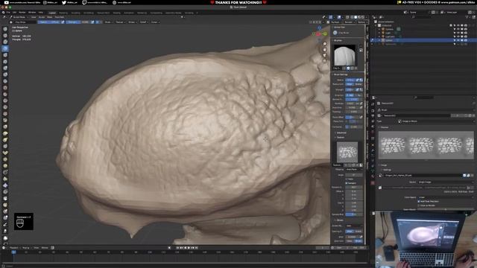The height and width of the screenshot is (268, 477).
Task: Open image Source dropdown Single Image
Action: pos(446,182)
